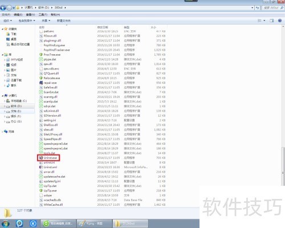Expand the 软件 (D:) drive node
285x228 pixels.
5,106
